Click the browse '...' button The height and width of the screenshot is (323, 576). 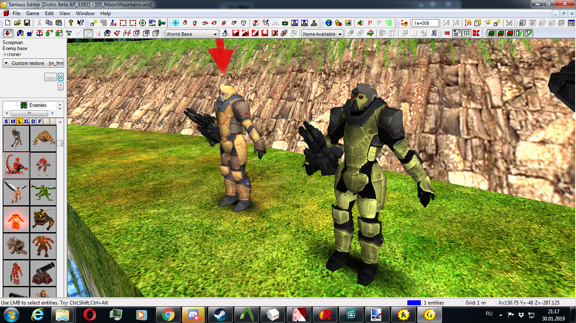click(x=50, y=77)
